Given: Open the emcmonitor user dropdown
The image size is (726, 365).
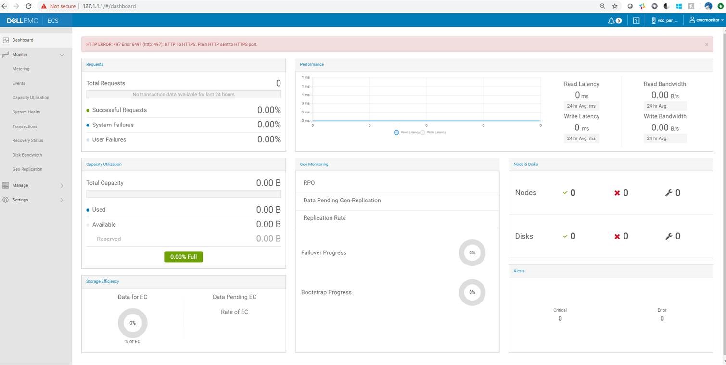Looking at the screenshot, I should [x=706, y=20].
